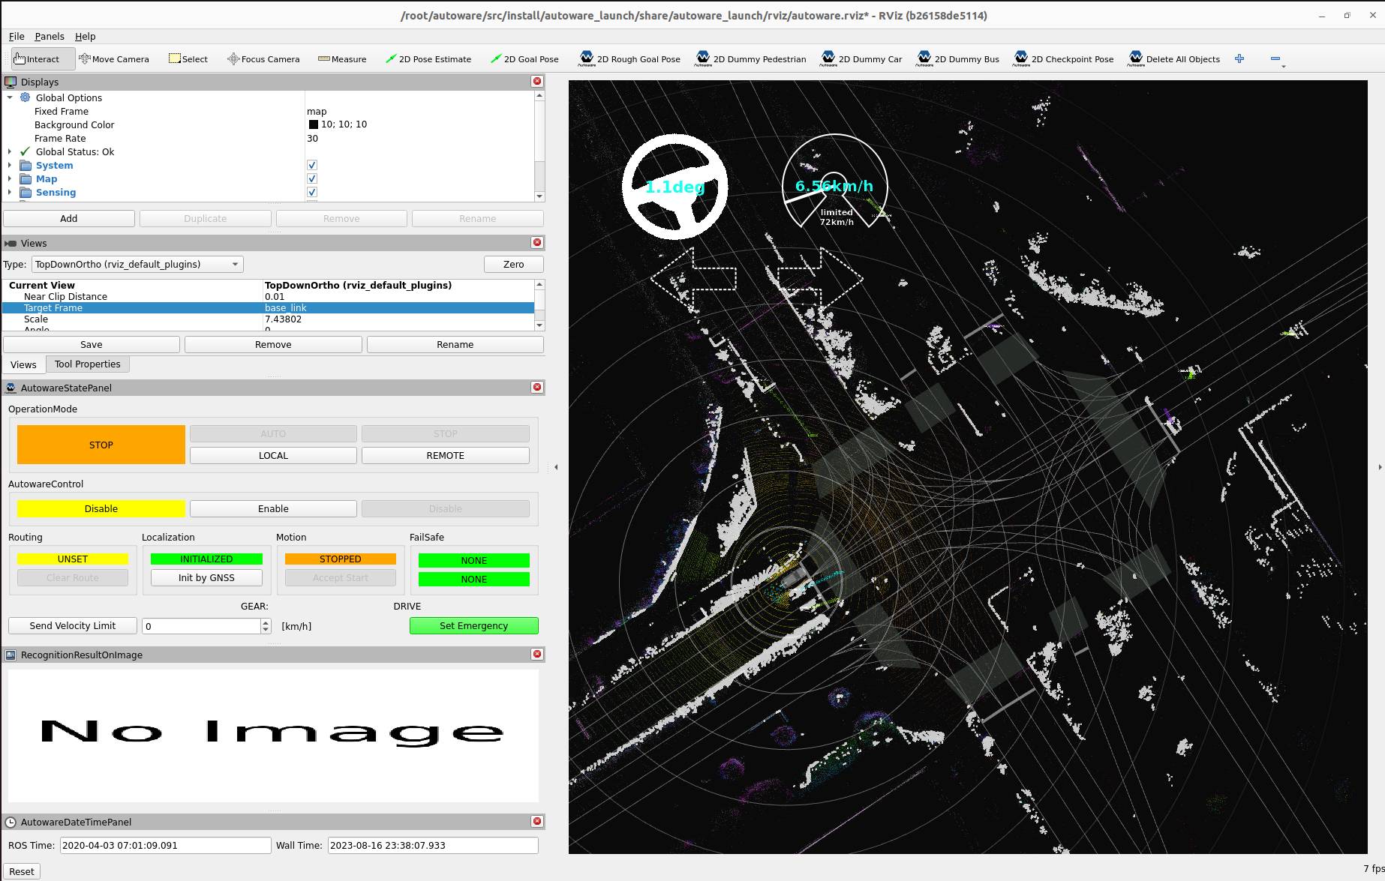Open the Help menu
Screen dimensions: 1385x881
point(85,36)
